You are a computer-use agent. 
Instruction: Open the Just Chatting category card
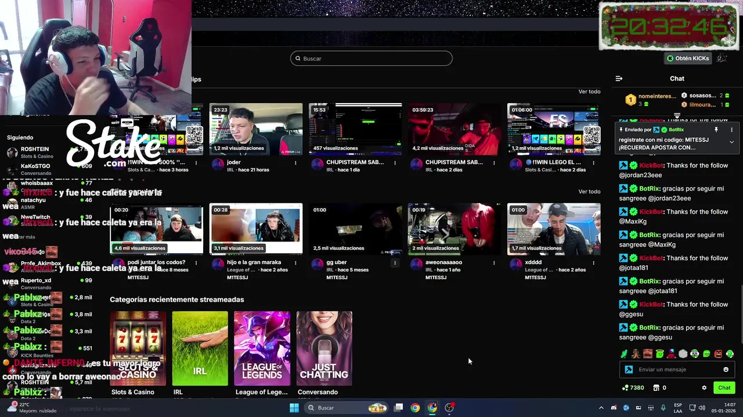(324, 349)
